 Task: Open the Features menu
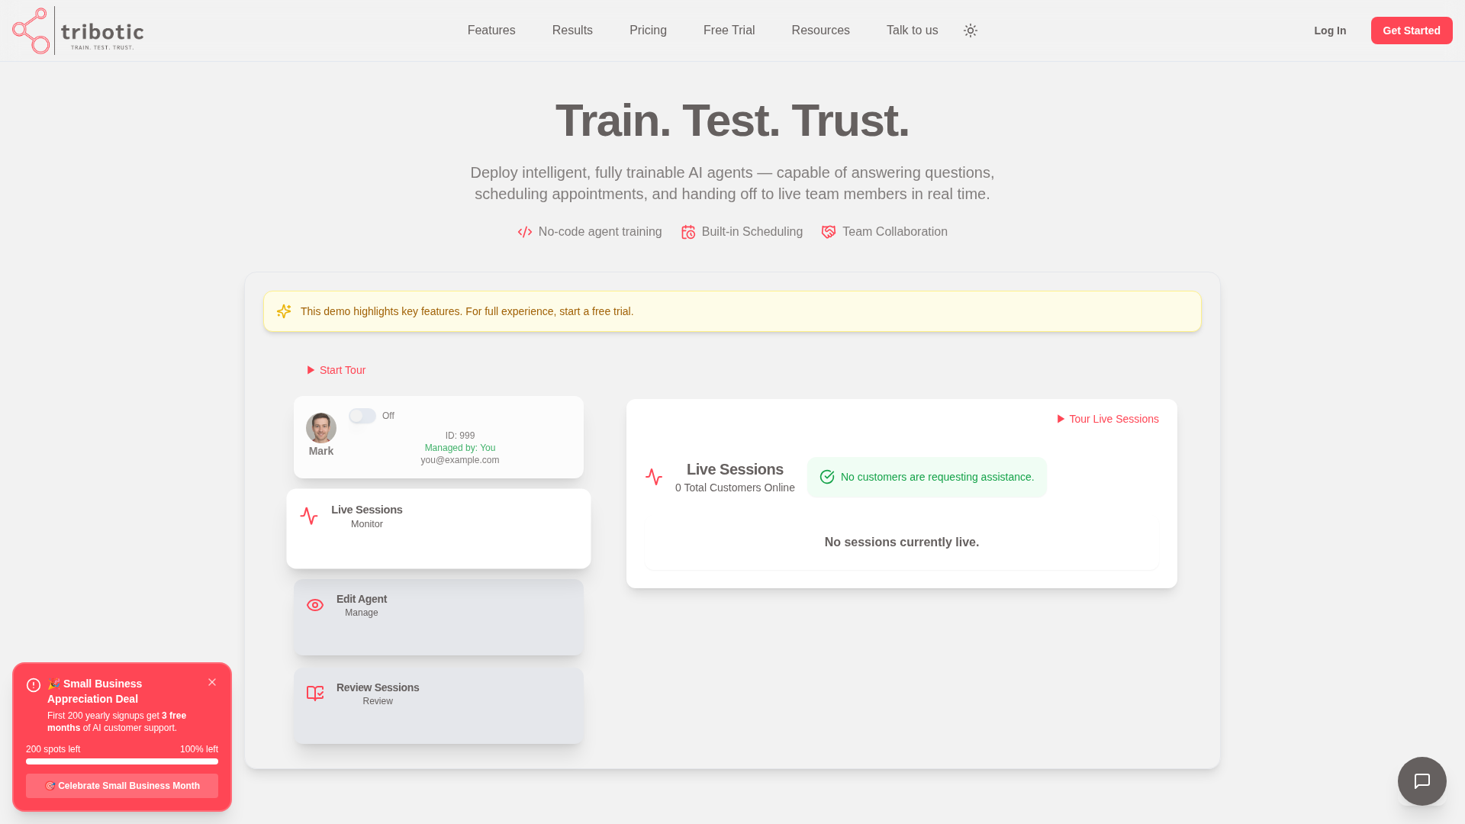pos(491,31)
